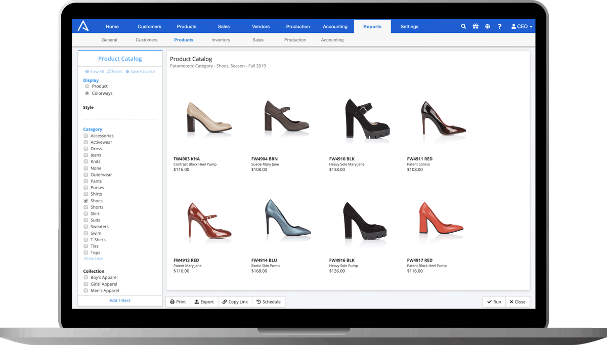607x345 pixels.
Task: Click Save Favorite link
Action: (140, 72)
